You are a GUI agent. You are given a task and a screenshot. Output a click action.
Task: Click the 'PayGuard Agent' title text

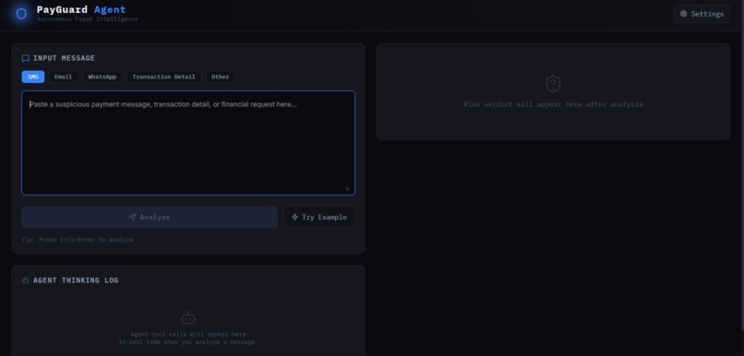[81, 9]
